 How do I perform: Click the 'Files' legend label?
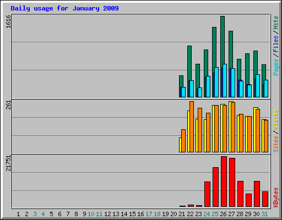(x=276, y=44)
